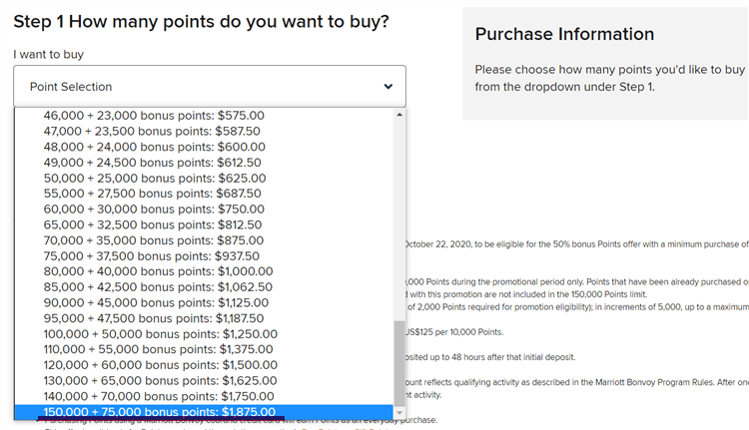Choose 80,000 + 40,000 bonus points: $1,000.00
Image resolution: width=749 pixels, height=430 pixels.
pos(158,271)
